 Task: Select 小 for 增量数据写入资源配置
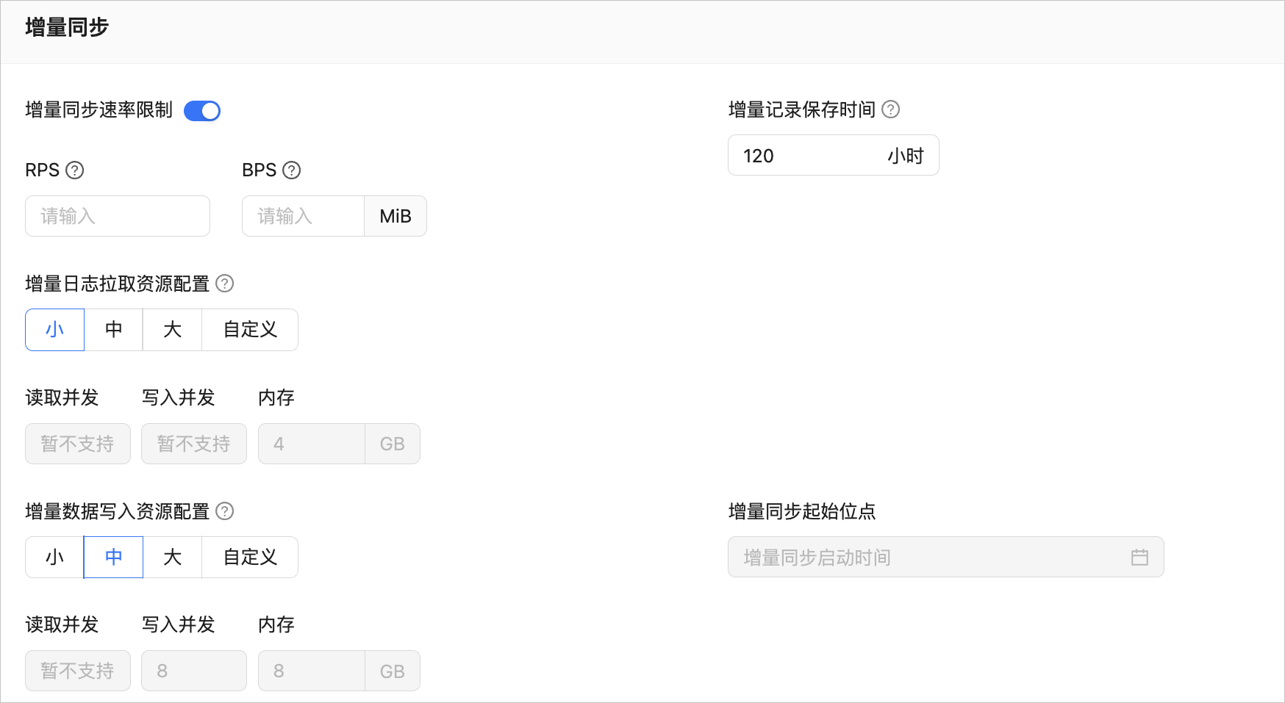(x=55, y=558)
